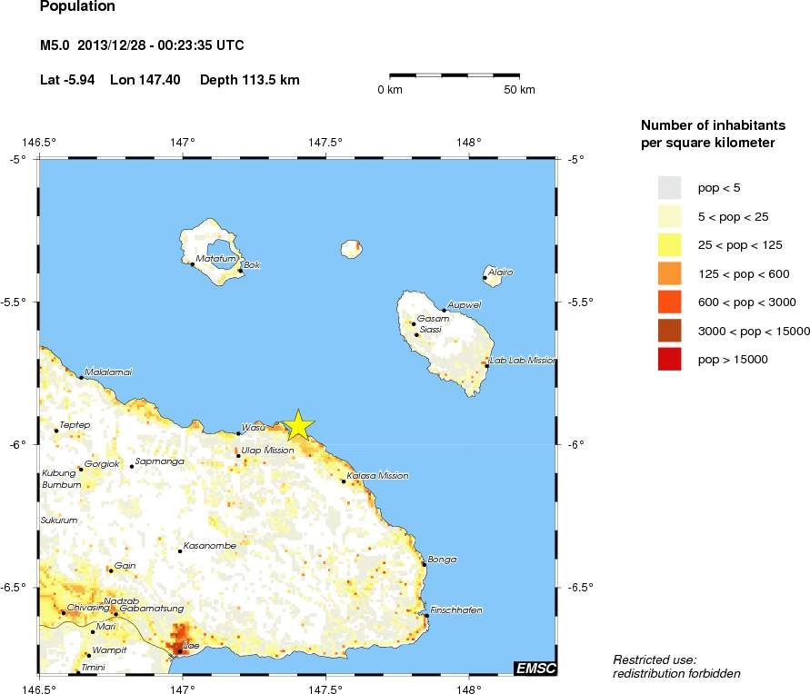The image size is (810, 694).
Task: Select the red 'pop > 15000' legend swatch
Action: (669, 360)
